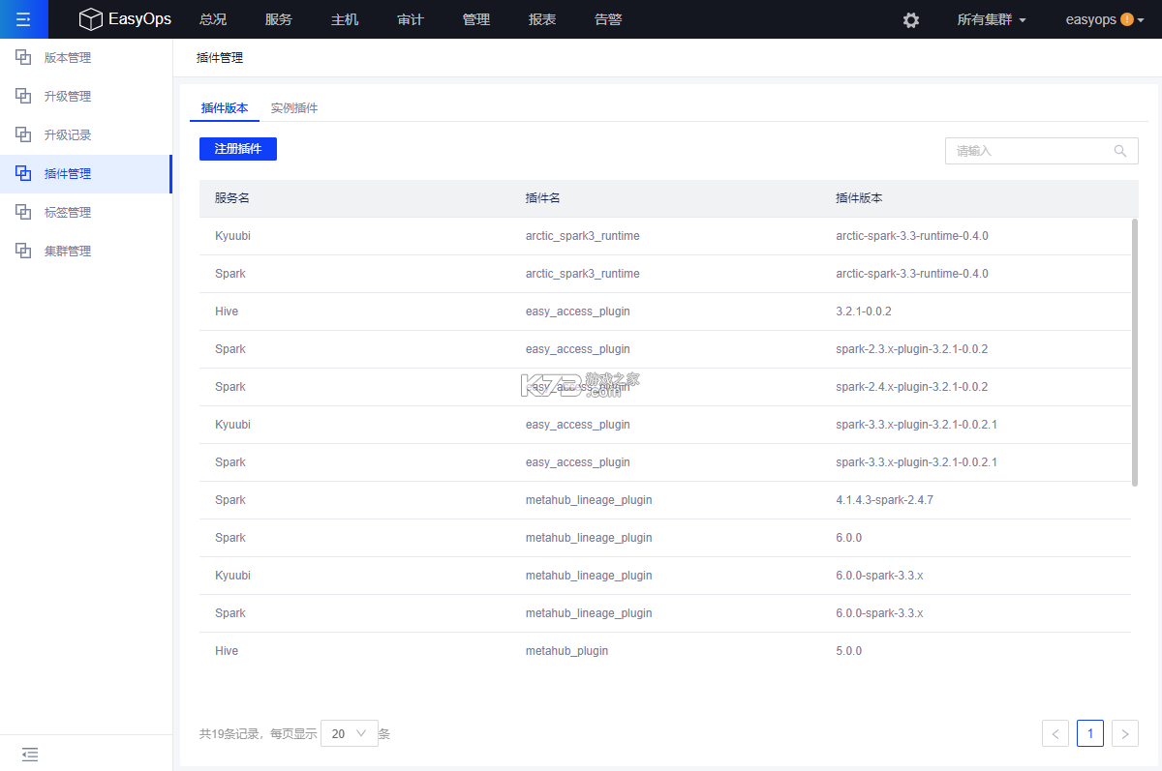Screen dimensions: 1162x771
Task: Open 升级记录 in the sidebar
Action: click(x=68, y=134)
